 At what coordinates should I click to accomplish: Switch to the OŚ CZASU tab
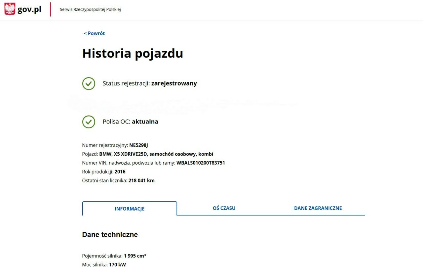[x=224, y=208]
